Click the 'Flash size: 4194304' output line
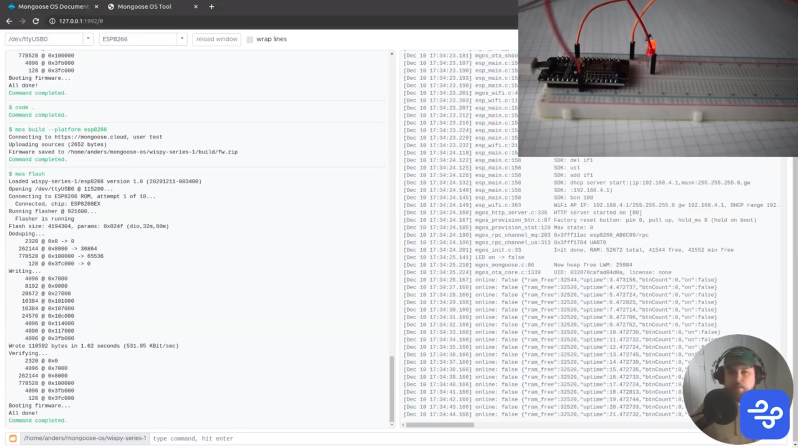The width and height of the screenshot is (798, 448). coord(89,226)
